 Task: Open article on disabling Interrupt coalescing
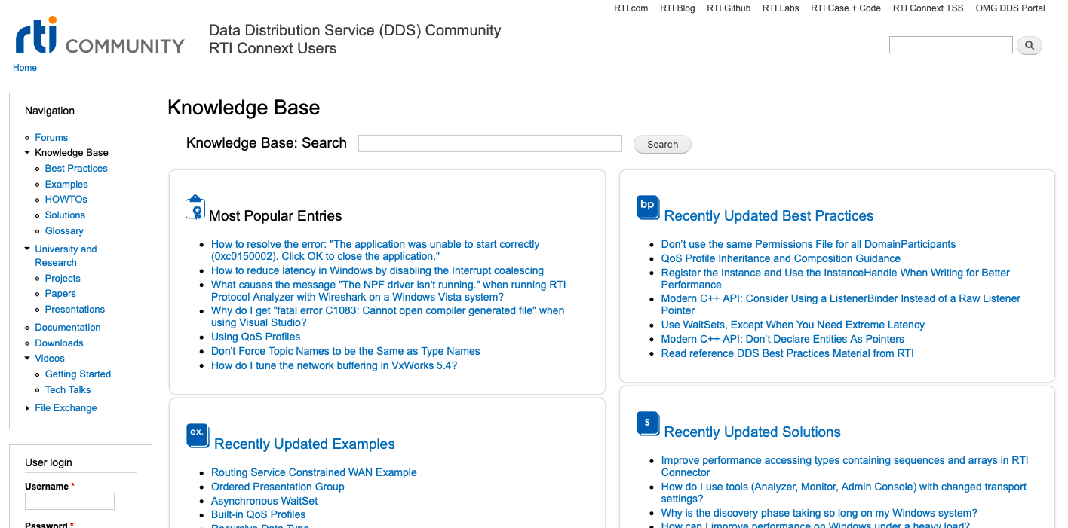coord(377,271)
